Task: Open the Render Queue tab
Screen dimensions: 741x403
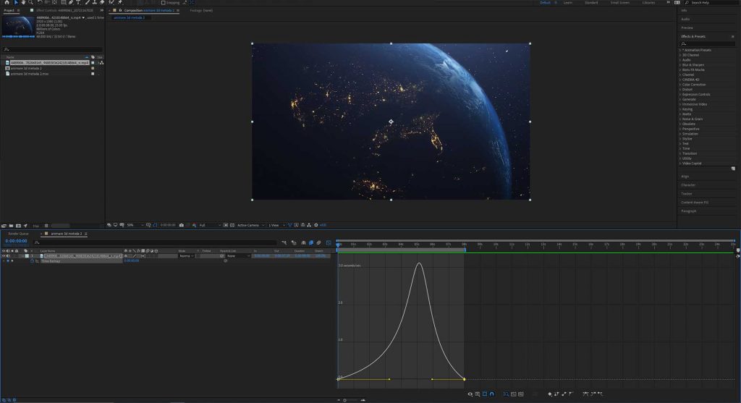Action: pos(18,234)
